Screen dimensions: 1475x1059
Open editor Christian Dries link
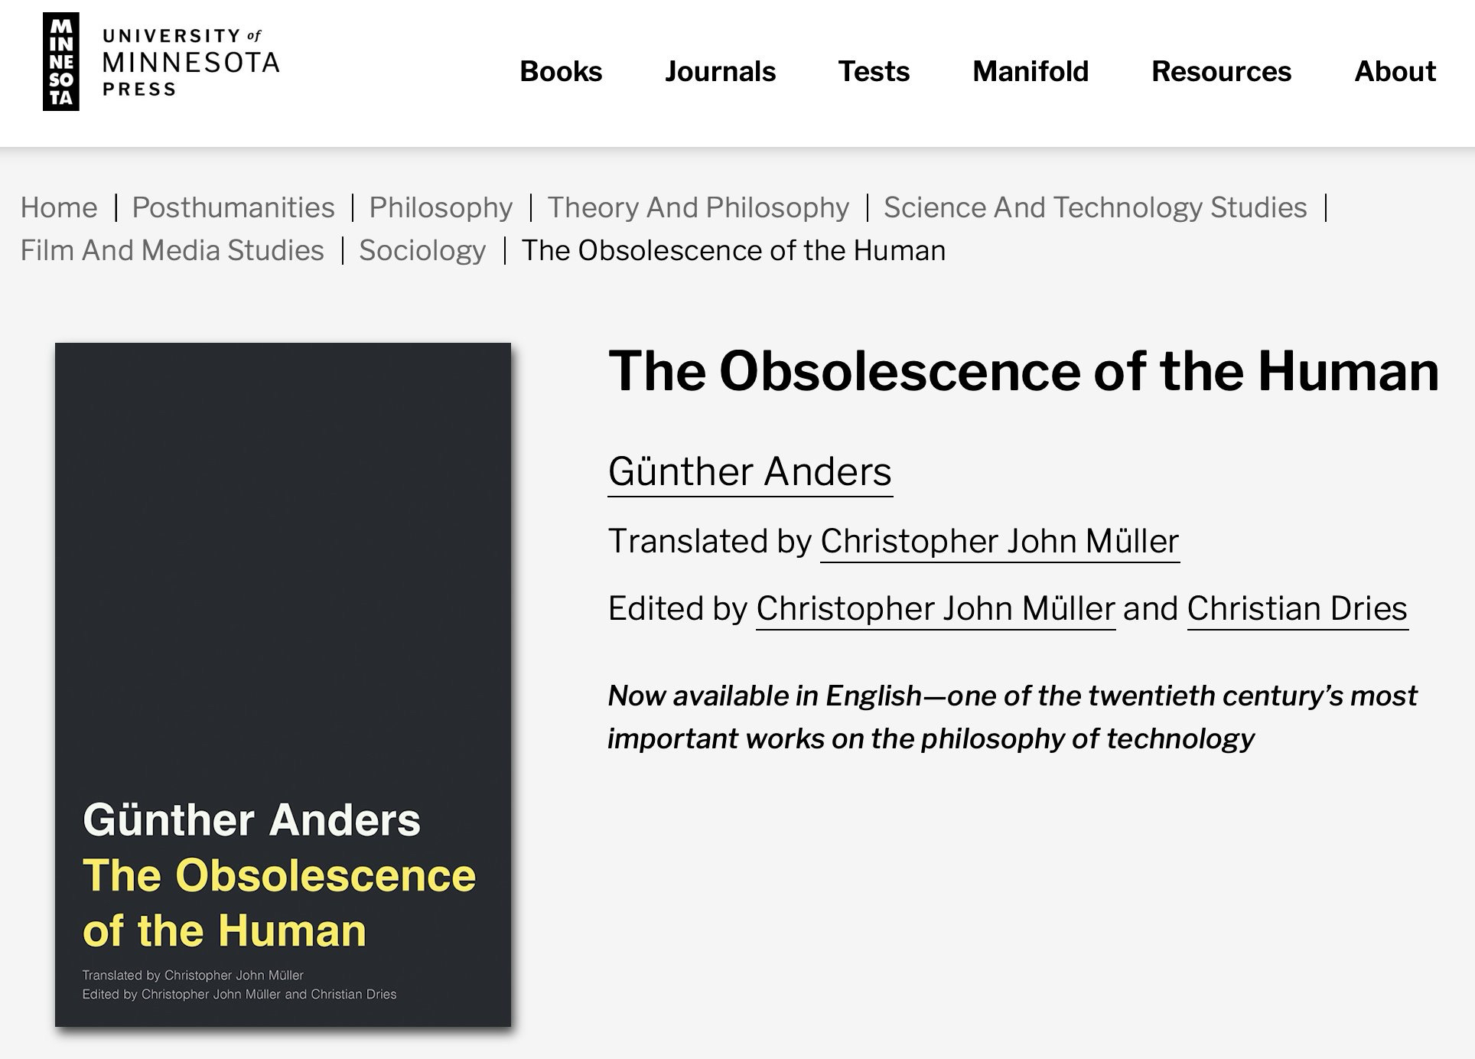(x=1297, y=608)
